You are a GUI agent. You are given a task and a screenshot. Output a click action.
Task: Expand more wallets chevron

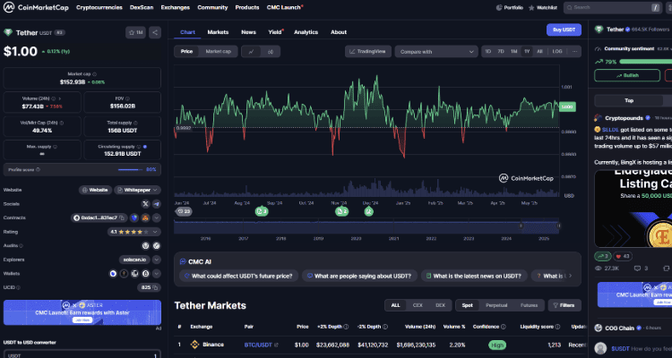click(157, 274)
